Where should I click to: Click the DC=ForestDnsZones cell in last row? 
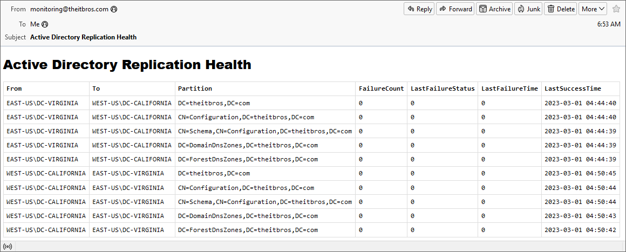tap(248, 230)
